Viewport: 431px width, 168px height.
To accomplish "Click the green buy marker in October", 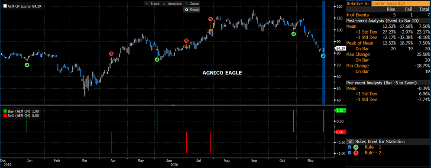I will tap(294, 34).
